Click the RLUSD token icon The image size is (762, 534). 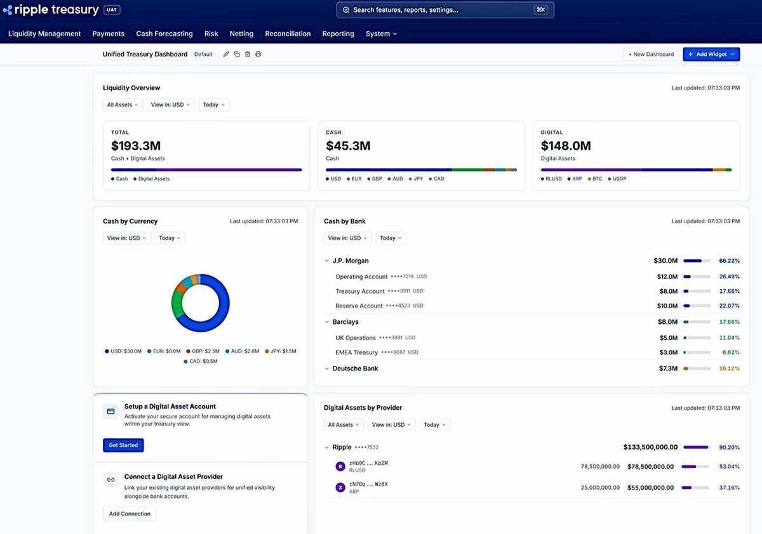(340, 466)
